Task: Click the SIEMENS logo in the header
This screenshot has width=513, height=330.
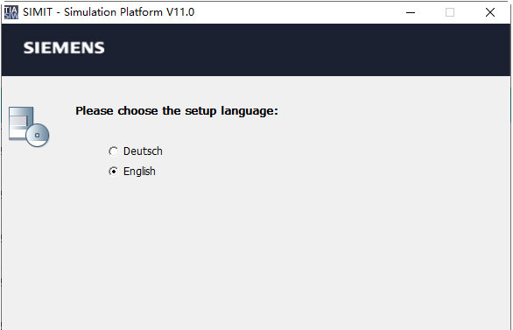Action: [64, 48]
